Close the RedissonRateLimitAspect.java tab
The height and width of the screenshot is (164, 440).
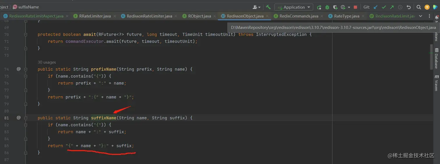pos(67,16)
